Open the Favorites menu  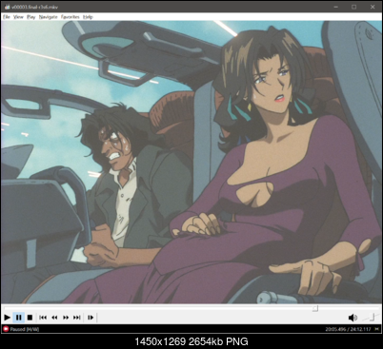pos(71,17)
